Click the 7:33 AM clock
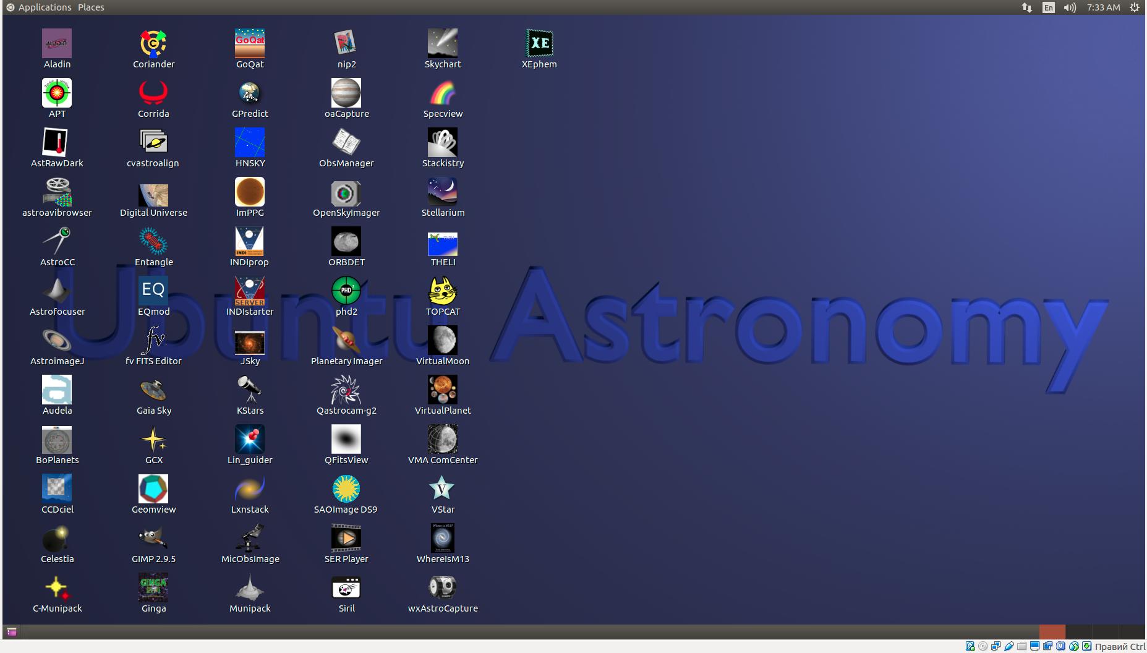 (x=1104, y=7)
